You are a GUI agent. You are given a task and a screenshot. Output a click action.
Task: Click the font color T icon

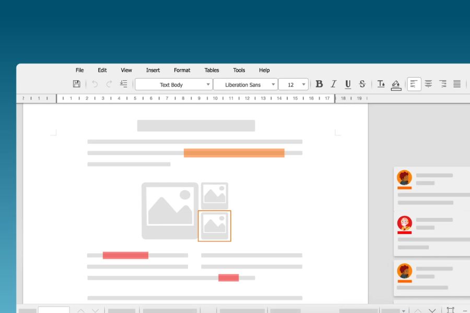point(381,84)
